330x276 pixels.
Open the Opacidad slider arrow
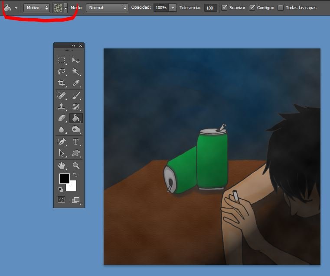(173, 8)
